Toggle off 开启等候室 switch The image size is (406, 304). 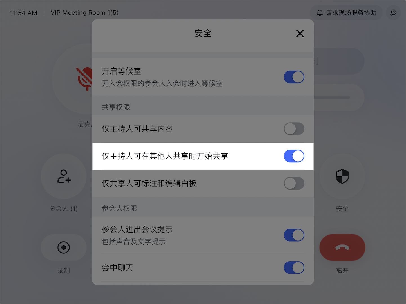pyautogui.click(x=294, y=77)
